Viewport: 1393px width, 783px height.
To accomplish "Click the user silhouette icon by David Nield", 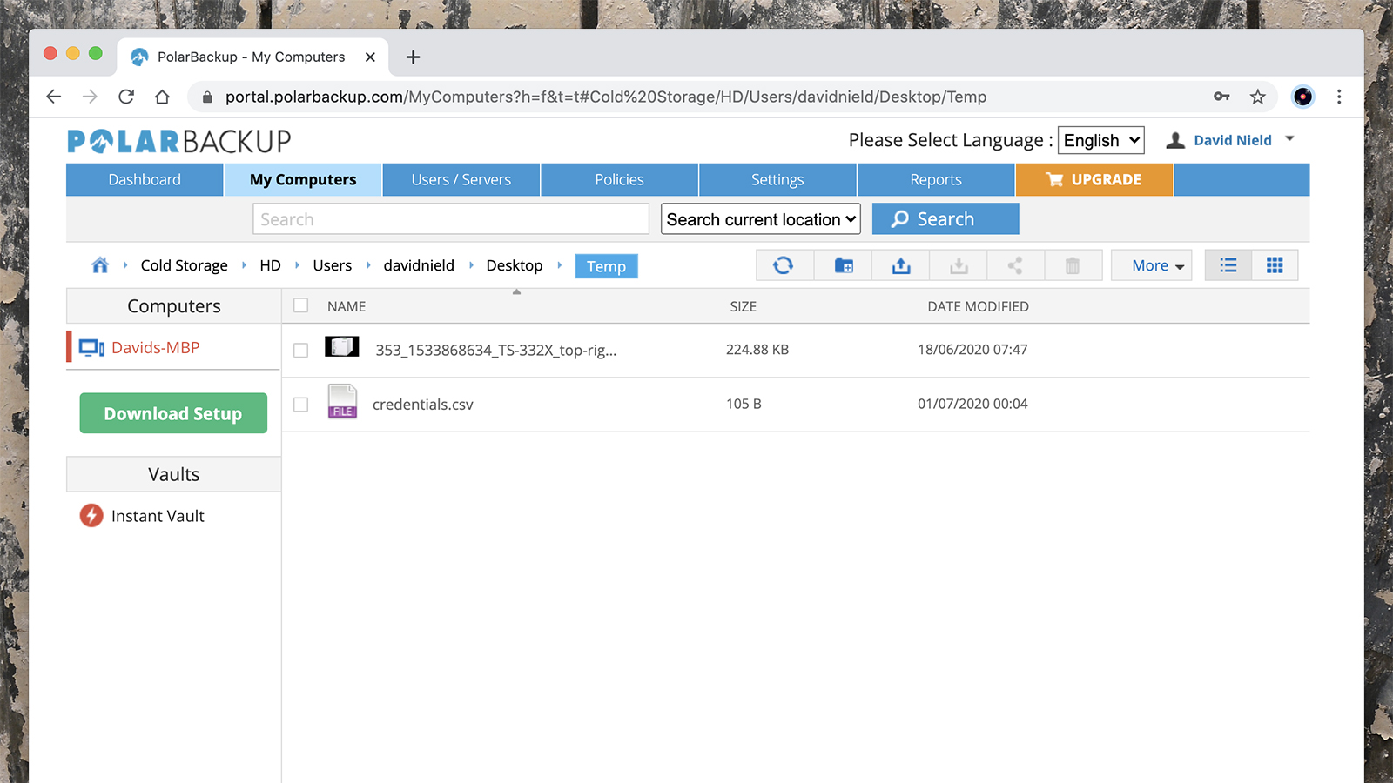I will [x=1175, y=140].
